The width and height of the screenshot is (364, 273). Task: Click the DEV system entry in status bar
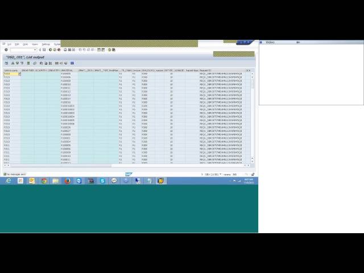[x=212, y=175]
